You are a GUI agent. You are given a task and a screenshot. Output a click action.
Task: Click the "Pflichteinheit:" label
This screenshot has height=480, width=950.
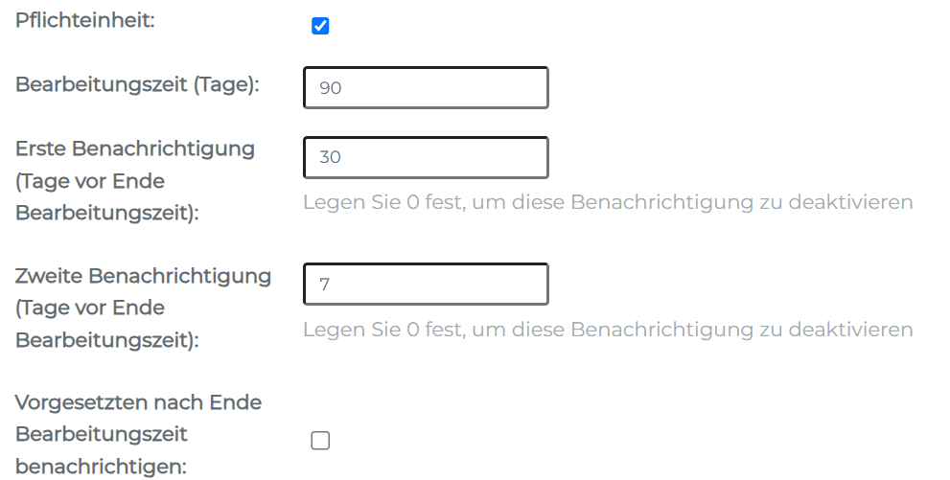pos(85,20)
